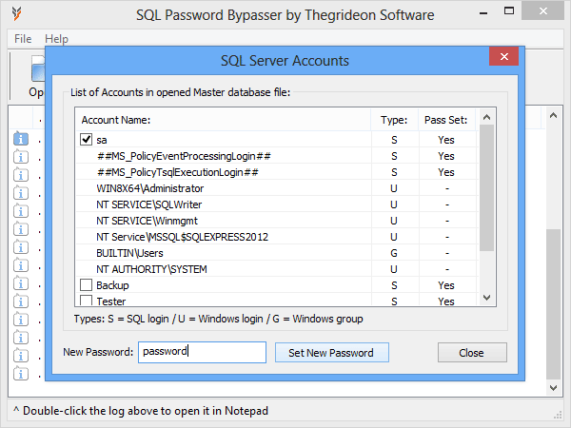571x428 pixels.
Task: Open the Help menu
Action: point(56,39)
